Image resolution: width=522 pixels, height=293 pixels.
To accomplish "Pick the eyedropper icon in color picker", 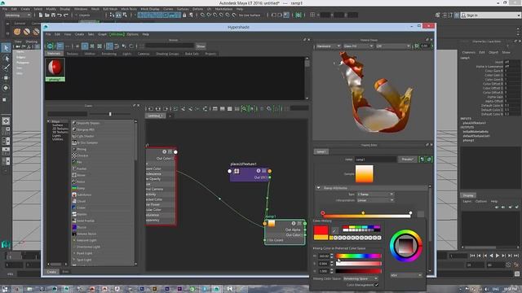I will click(x=334, y=230).
